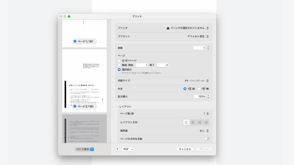Click the landscape orientation page icon
294x165 pixels.
203,89
